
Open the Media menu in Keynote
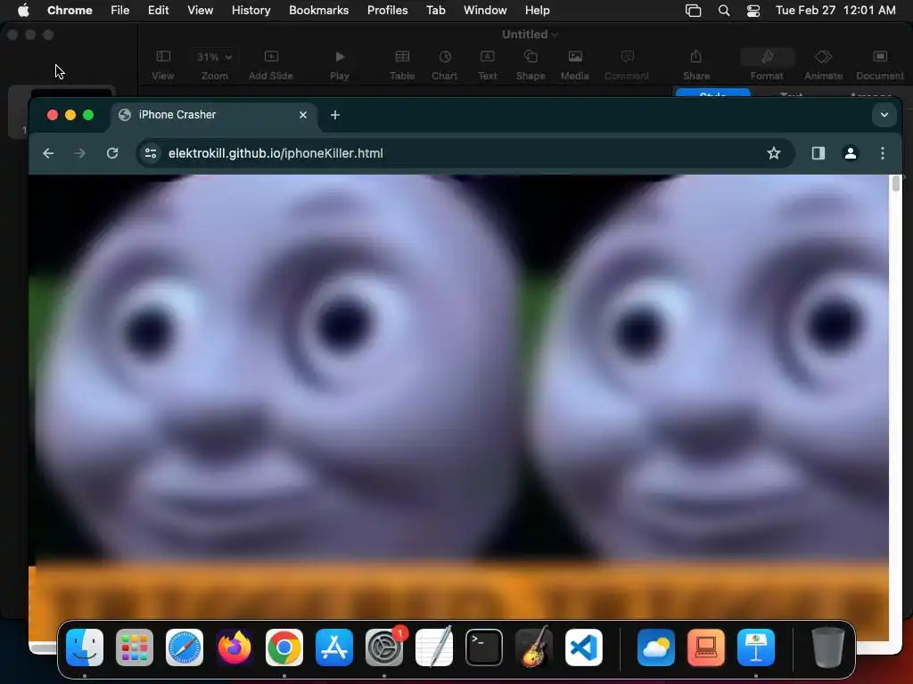coord(575,64)
